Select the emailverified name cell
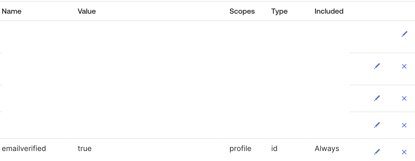 point(24,148)
